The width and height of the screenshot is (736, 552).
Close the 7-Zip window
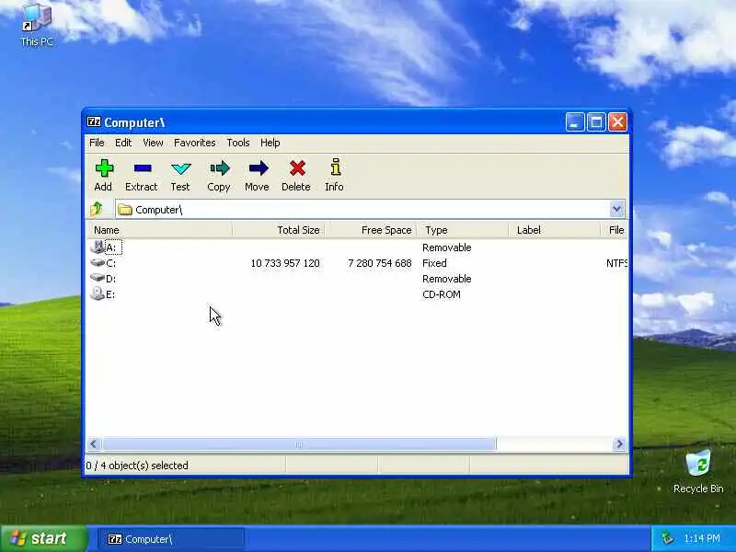point(617,122)
